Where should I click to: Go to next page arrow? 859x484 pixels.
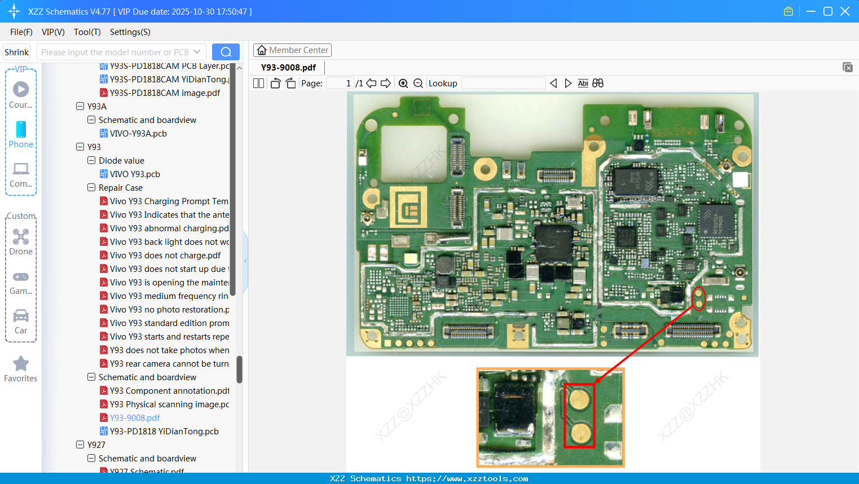coord(386,83)
